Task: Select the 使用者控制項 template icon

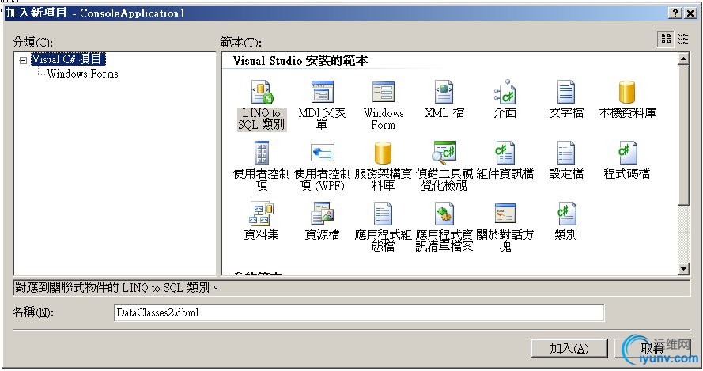Action: point(262,153)
